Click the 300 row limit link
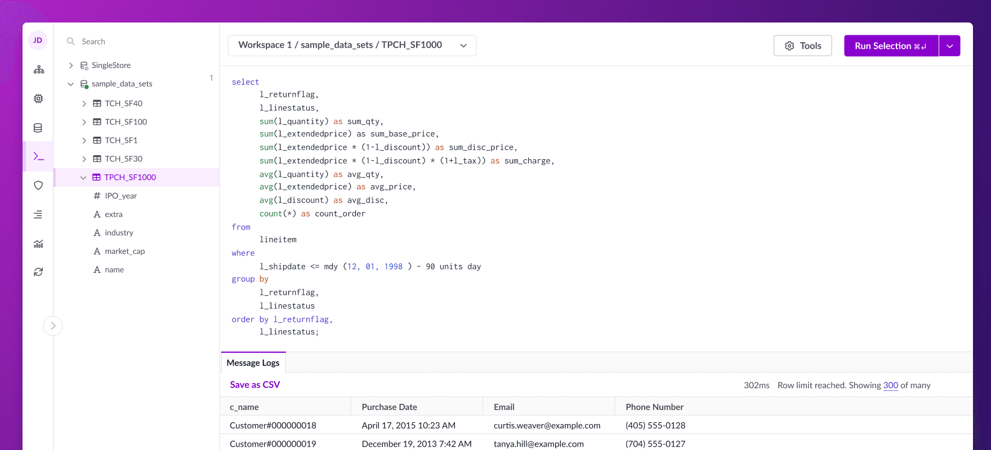 click(x=891, y=385)
